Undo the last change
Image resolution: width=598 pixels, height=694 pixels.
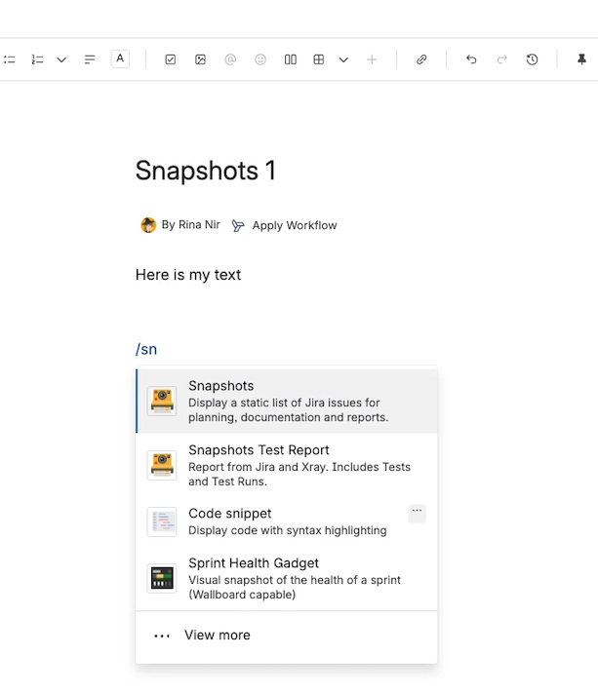tap(471, 59)
